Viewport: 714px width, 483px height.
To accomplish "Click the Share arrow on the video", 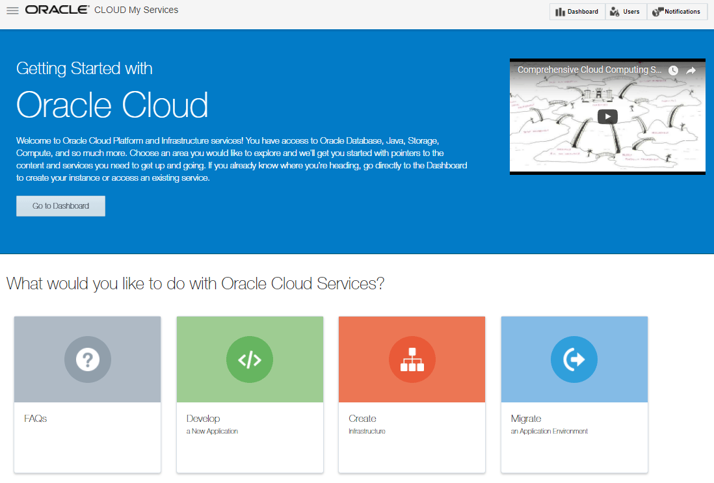I will [x=691, y=70].
